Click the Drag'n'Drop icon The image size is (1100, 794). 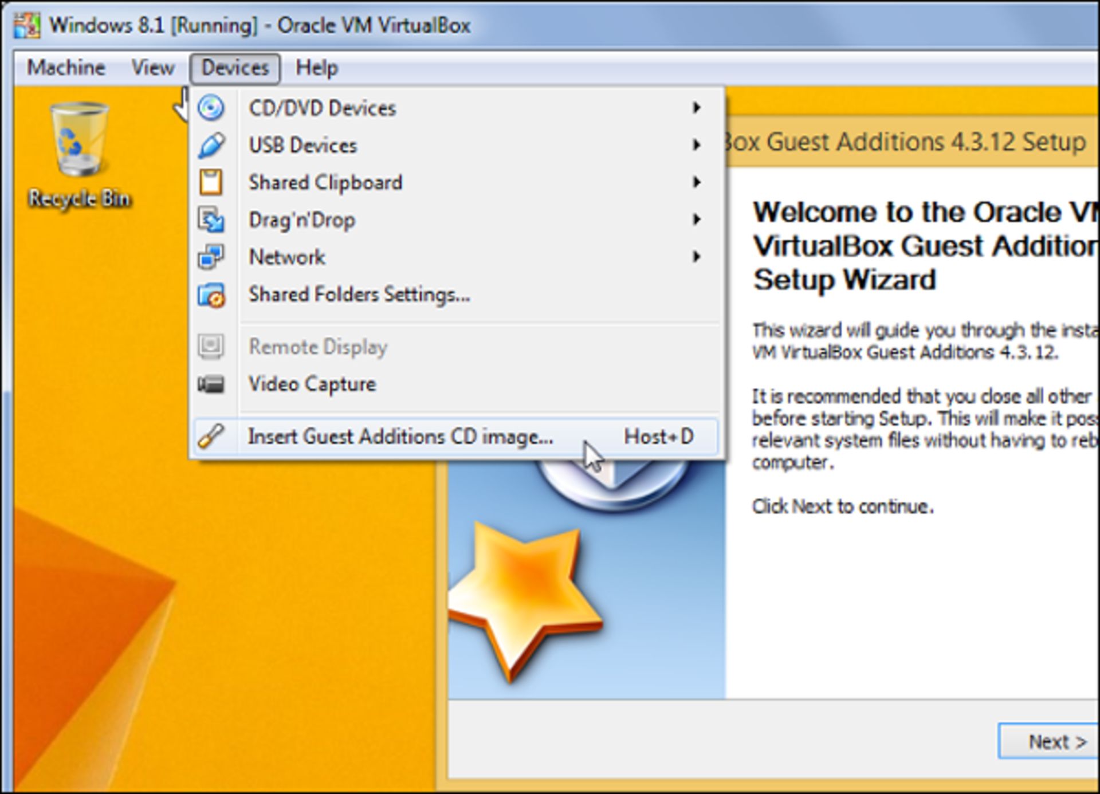click(x=211, y=219)
